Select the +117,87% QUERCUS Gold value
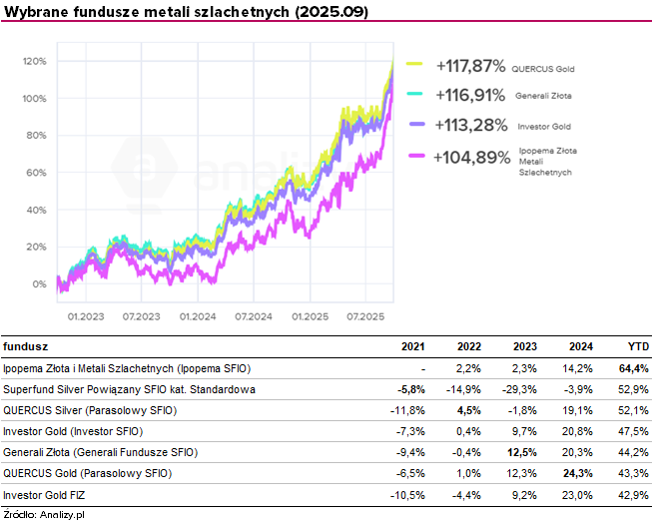 (x=471, y=67)
